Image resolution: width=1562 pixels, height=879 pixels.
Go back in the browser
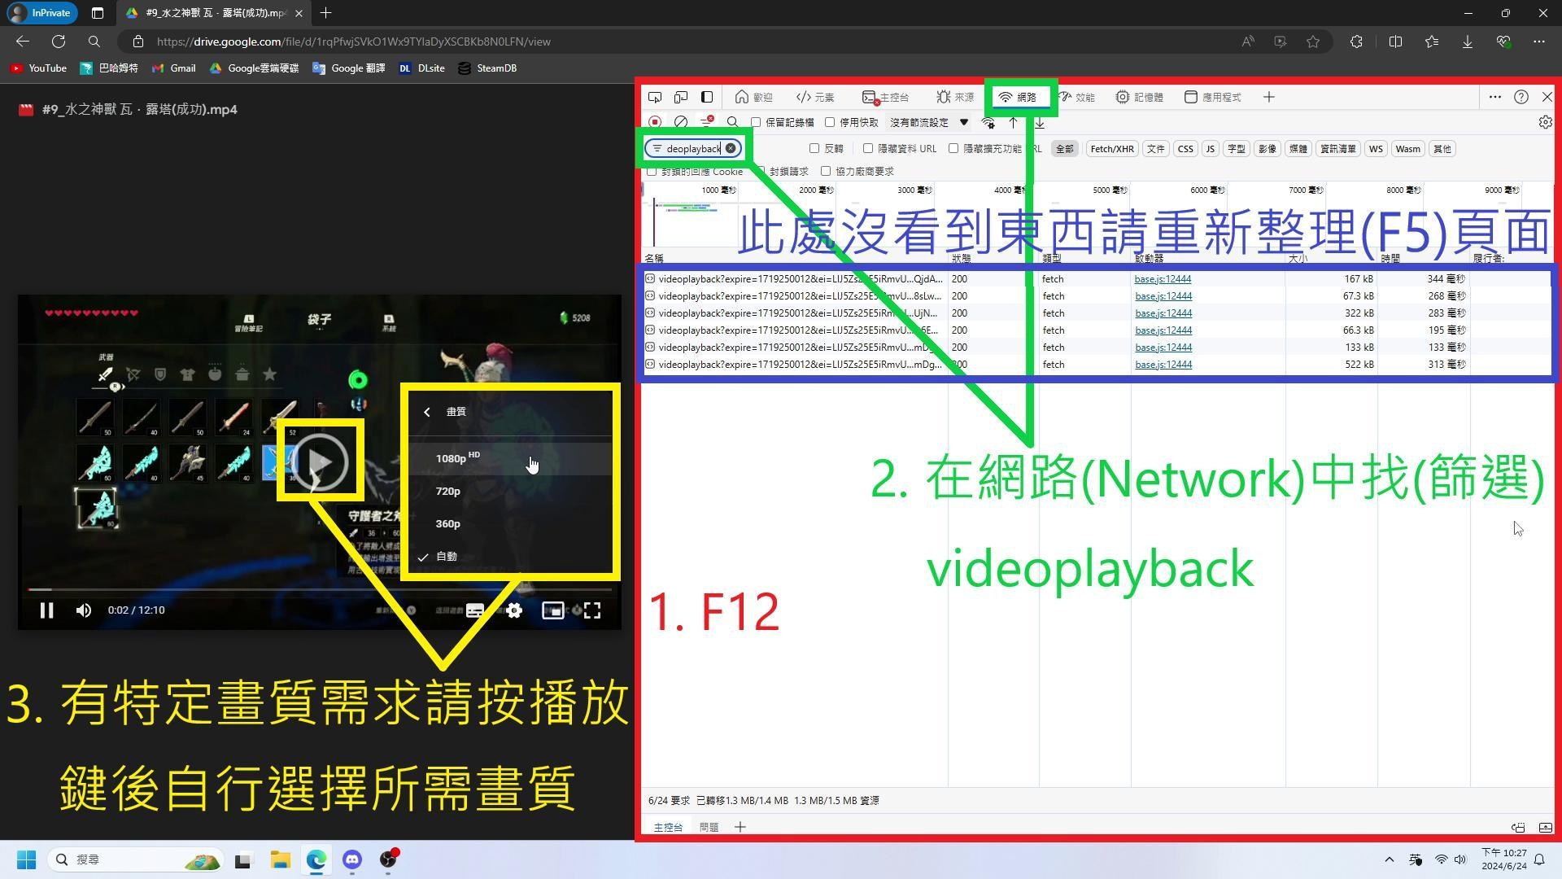coord(23,42)
